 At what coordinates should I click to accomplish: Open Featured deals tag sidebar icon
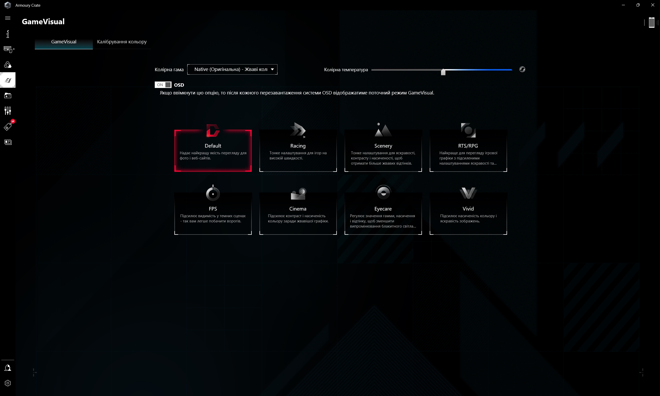tap(8, 126)
